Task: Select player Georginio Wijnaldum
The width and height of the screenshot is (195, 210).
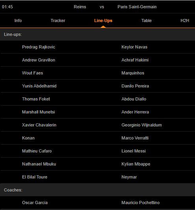Action: (x=141, y=125)
